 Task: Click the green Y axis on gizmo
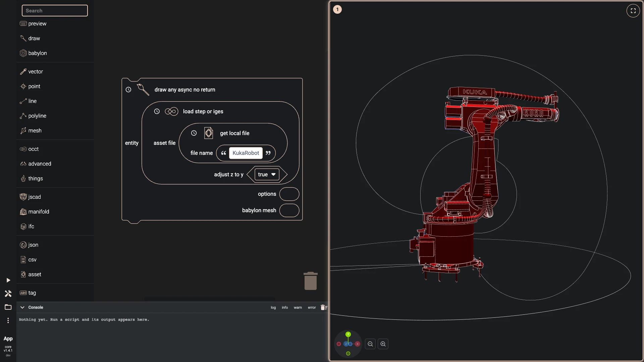pyautogui.click(x=348, y=334)
